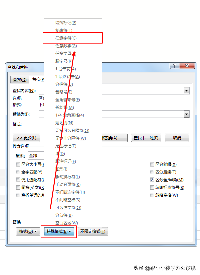
Task: Click the 查找下一处(F) button
Action: coord(146,138)
